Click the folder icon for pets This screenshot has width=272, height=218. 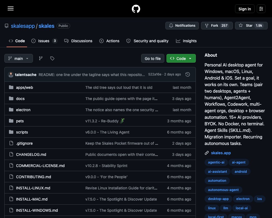pyautogui.click(x=11, y=121)
